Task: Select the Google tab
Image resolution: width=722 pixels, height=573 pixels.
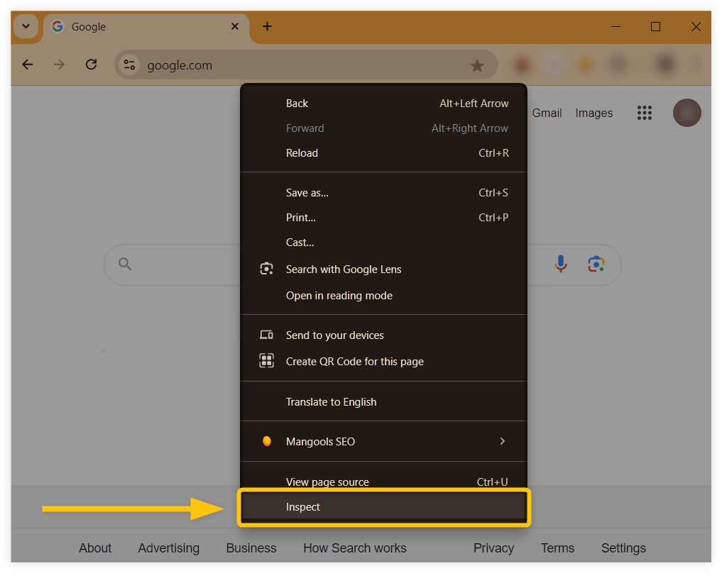Action: 146,27
